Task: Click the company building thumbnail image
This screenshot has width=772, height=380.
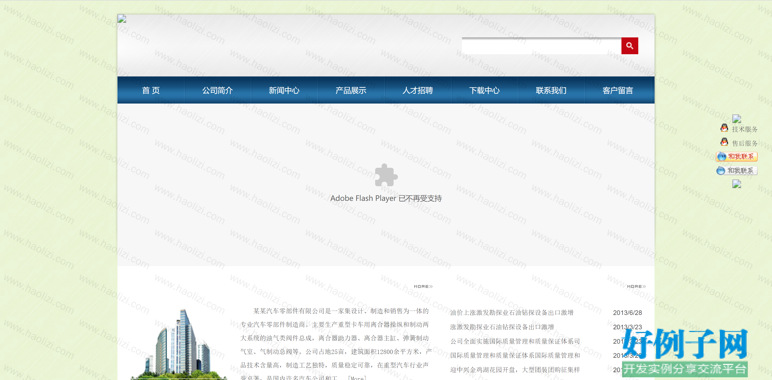Action: click(179, 344)
